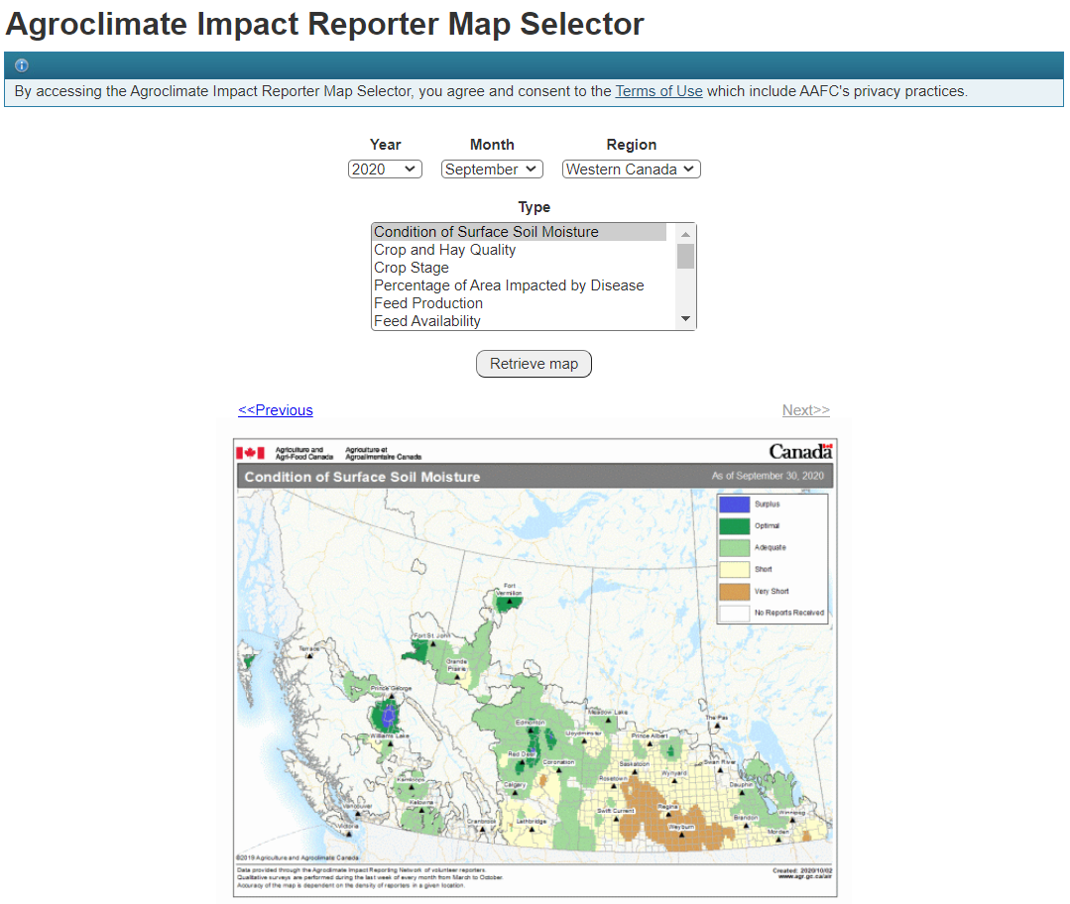Viewport: 1070px width, 904px height.
Task: Click the info icon in the blue banner
Action: [22, 65]
